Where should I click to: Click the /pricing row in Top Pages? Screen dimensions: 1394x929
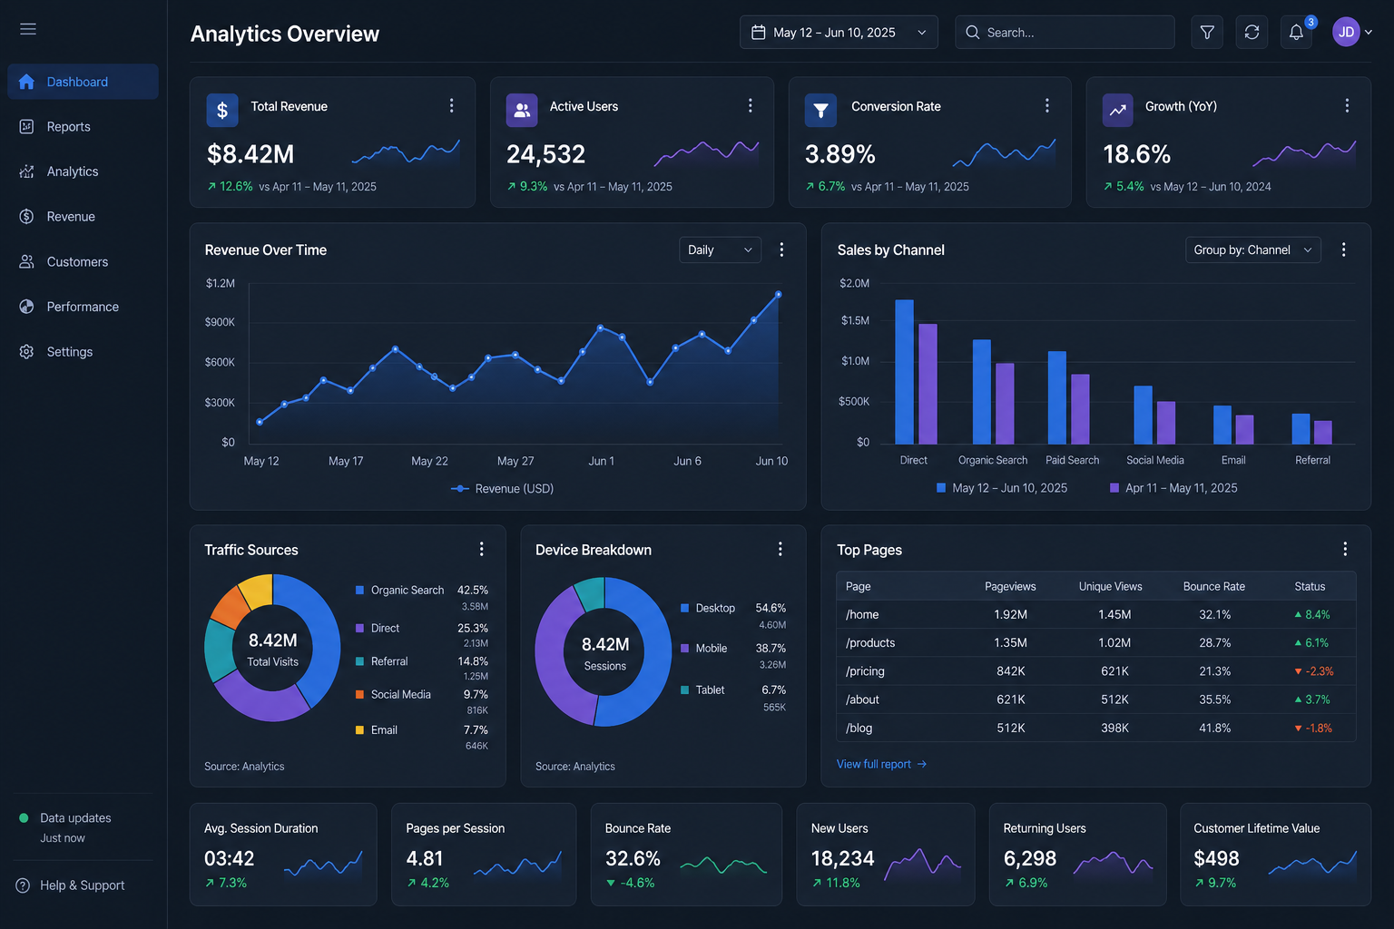pos(1096,671)
